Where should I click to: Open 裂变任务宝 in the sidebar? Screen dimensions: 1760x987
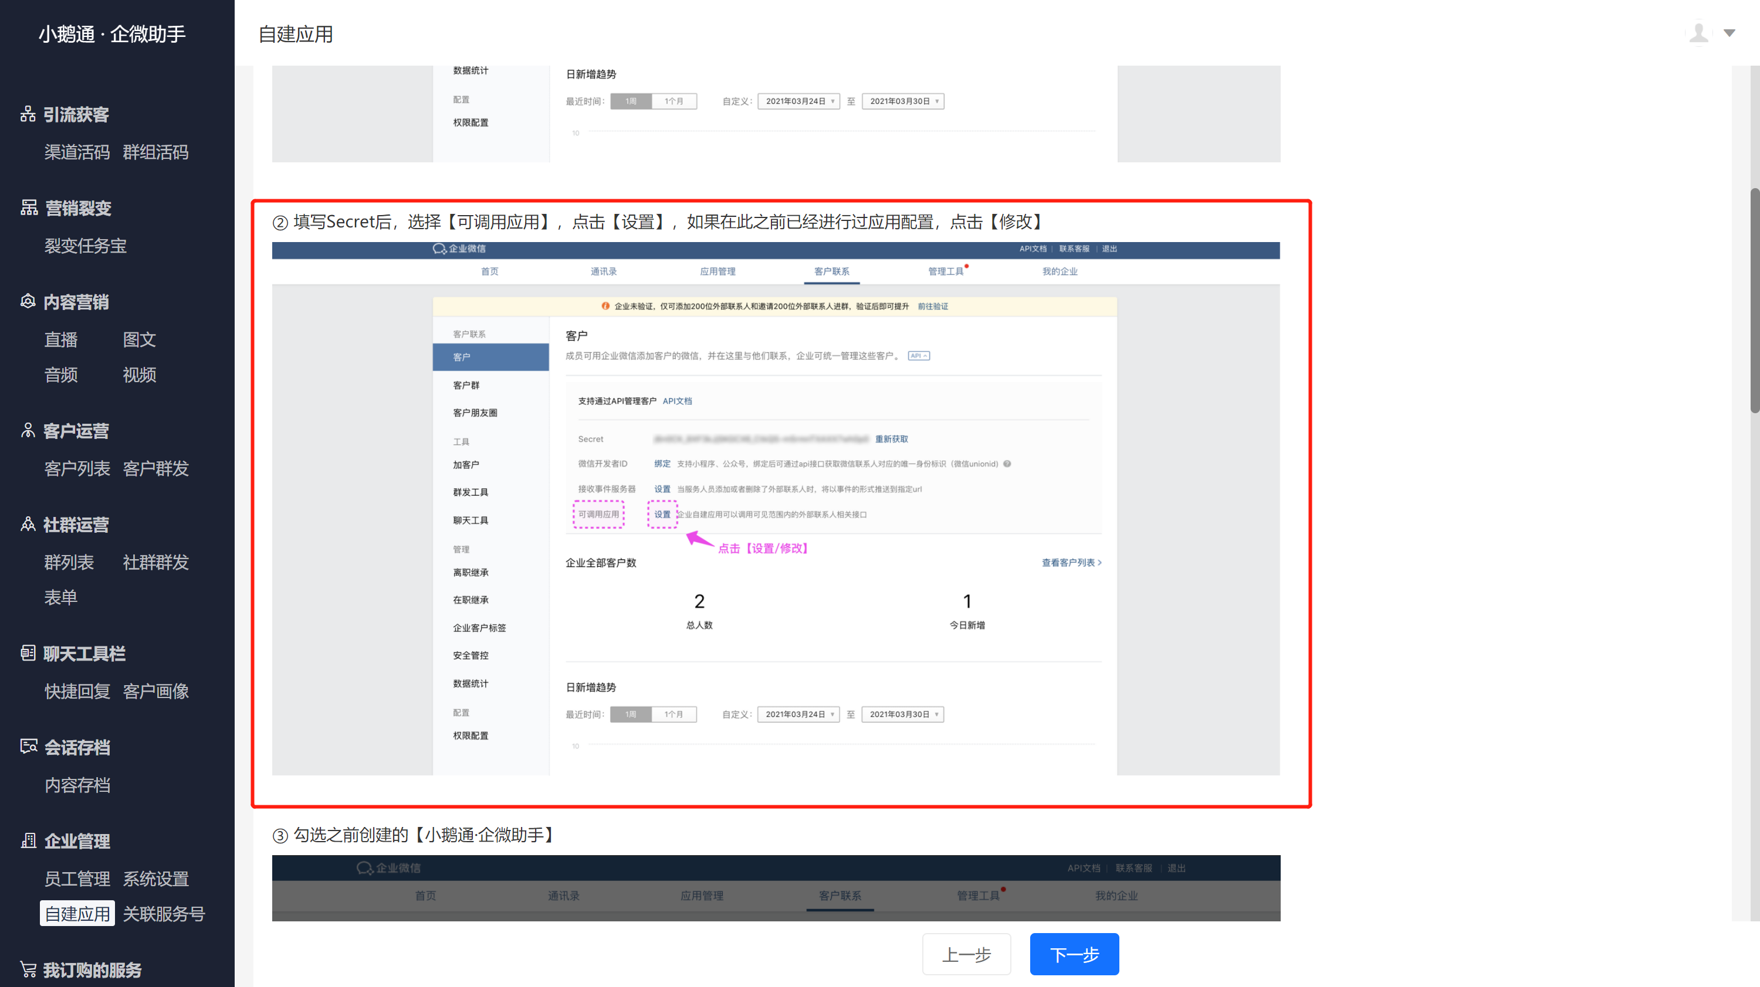click(86, 245)
